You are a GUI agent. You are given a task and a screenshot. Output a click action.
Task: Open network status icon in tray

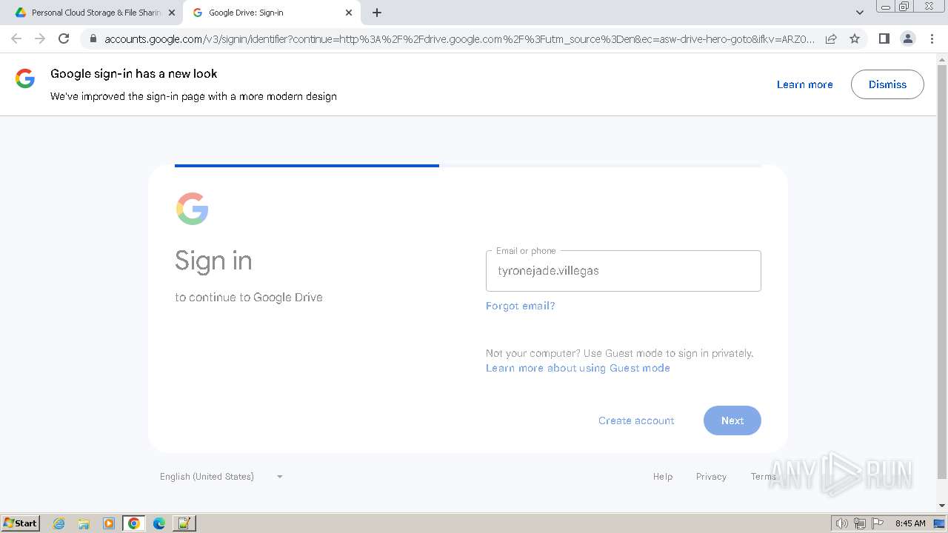860,523
